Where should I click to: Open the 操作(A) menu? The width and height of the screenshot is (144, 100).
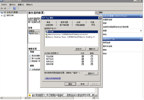[x=12, y=5]
